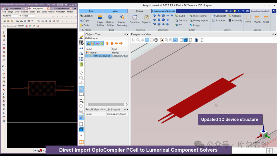Image resolution: width=277 pixels, height=156 pixels.
Task: Add an RCWA solver
Action: [x=266, y=19]
